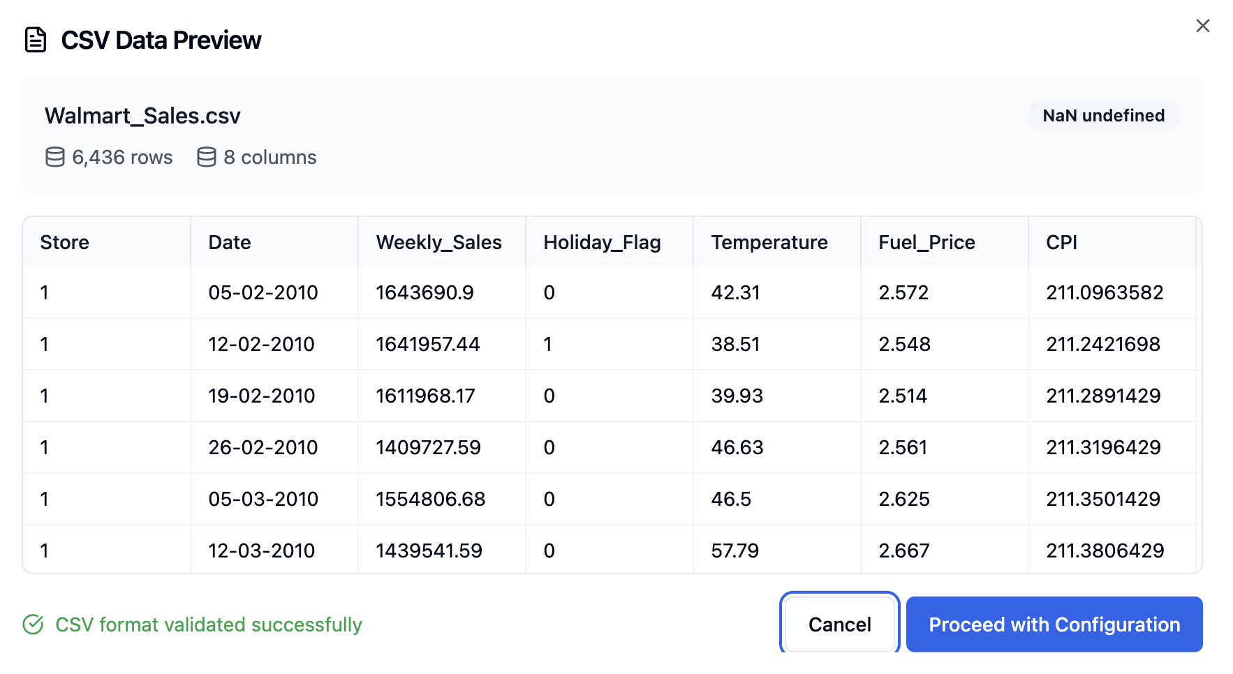Screen dimensions: 1233x674
Task: Select the Store column header
Action: (x=65, y=242)
